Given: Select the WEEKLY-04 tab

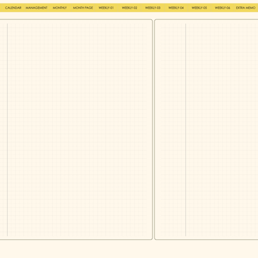Looking at the screenshot, I should (176, 8).
